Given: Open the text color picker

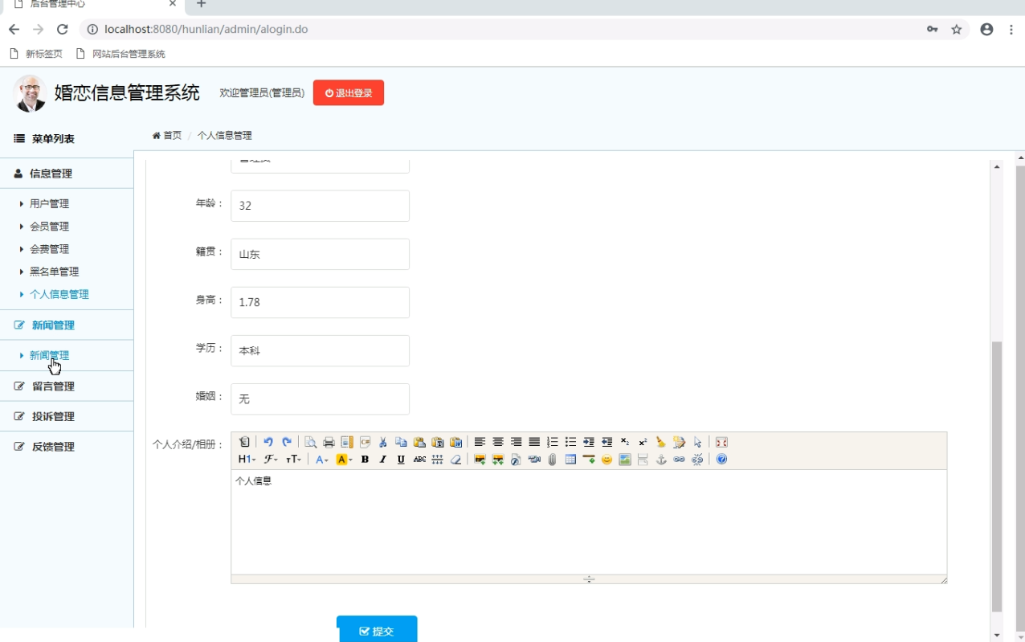Looking at the screenshot, I should (x=321, y=460).
